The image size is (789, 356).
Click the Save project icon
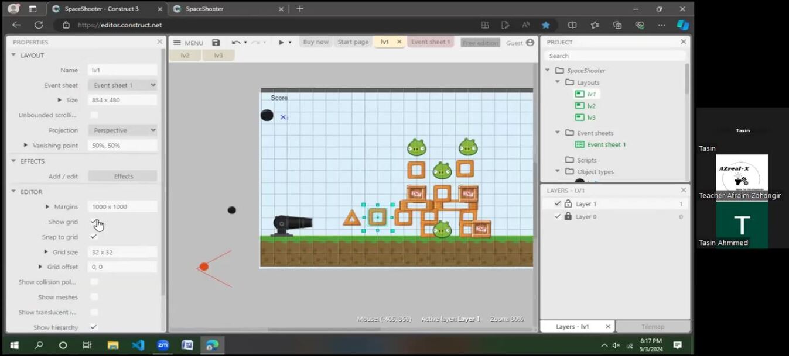216,42
